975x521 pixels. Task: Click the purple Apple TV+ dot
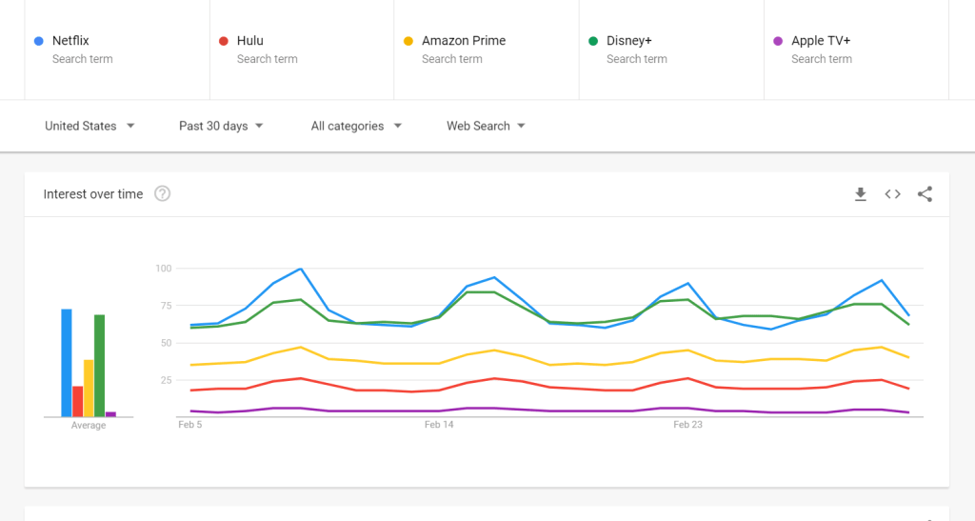click(x=777, y=41)
